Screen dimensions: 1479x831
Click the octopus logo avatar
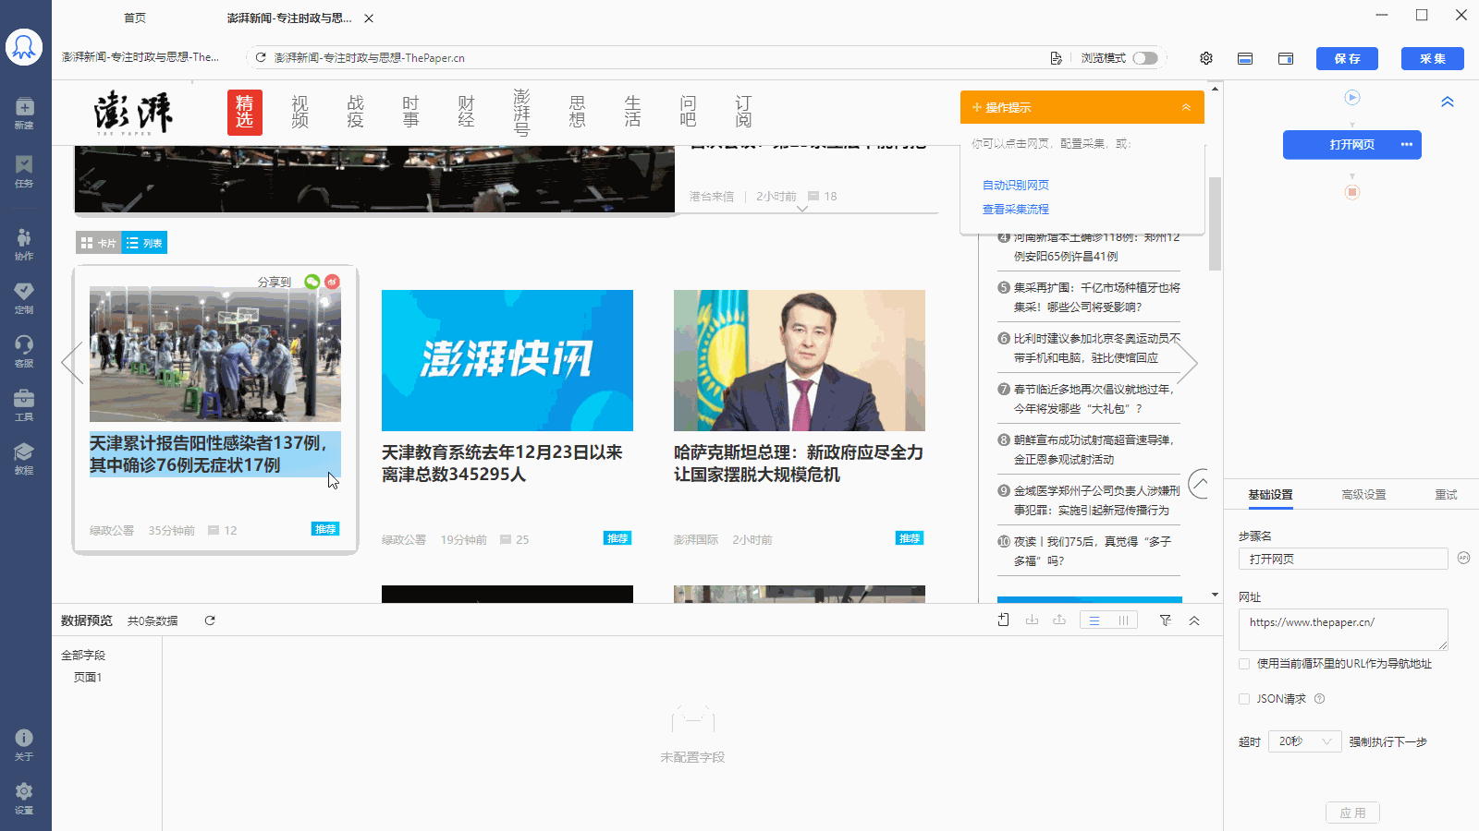(x=24, y=46)
